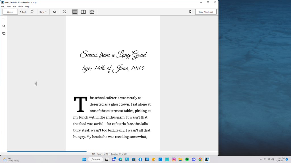The width and height of the screenshot is (291, 163).
Task: Add a bookmark to this page
Action: 190,12
